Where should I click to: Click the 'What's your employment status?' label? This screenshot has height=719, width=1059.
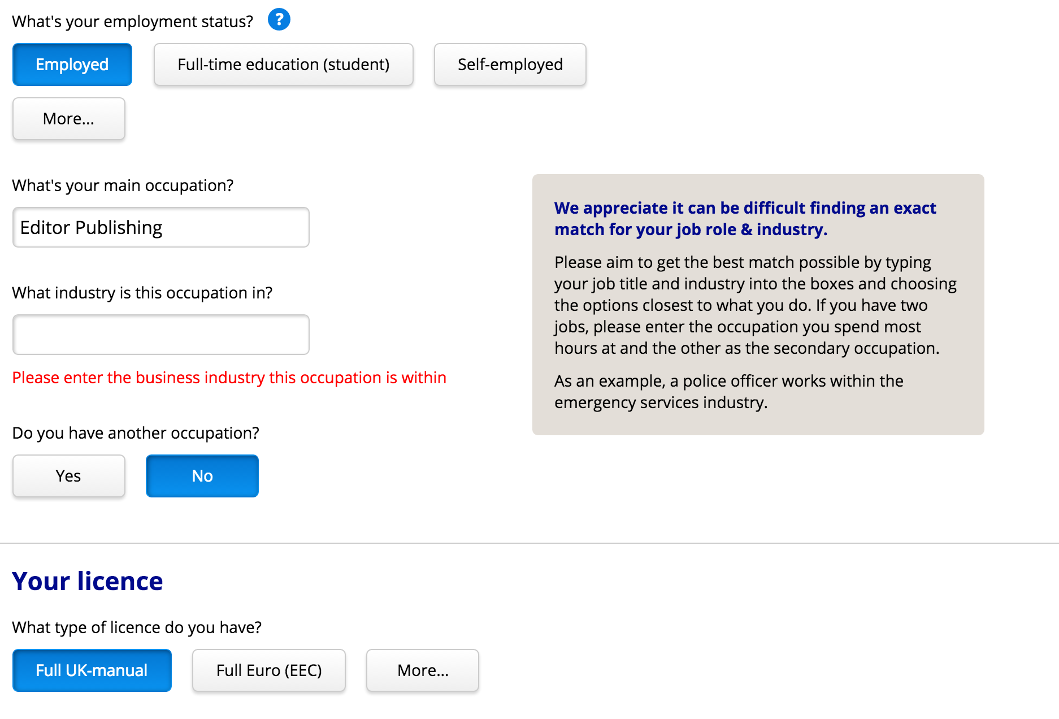[132, 21]
